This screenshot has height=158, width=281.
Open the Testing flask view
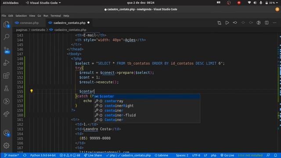[7, 88]
